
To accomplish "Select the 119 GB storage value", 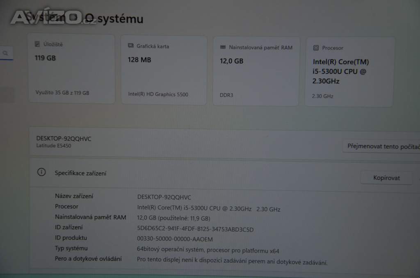I will pyautogui.click(x=45, y=58).
